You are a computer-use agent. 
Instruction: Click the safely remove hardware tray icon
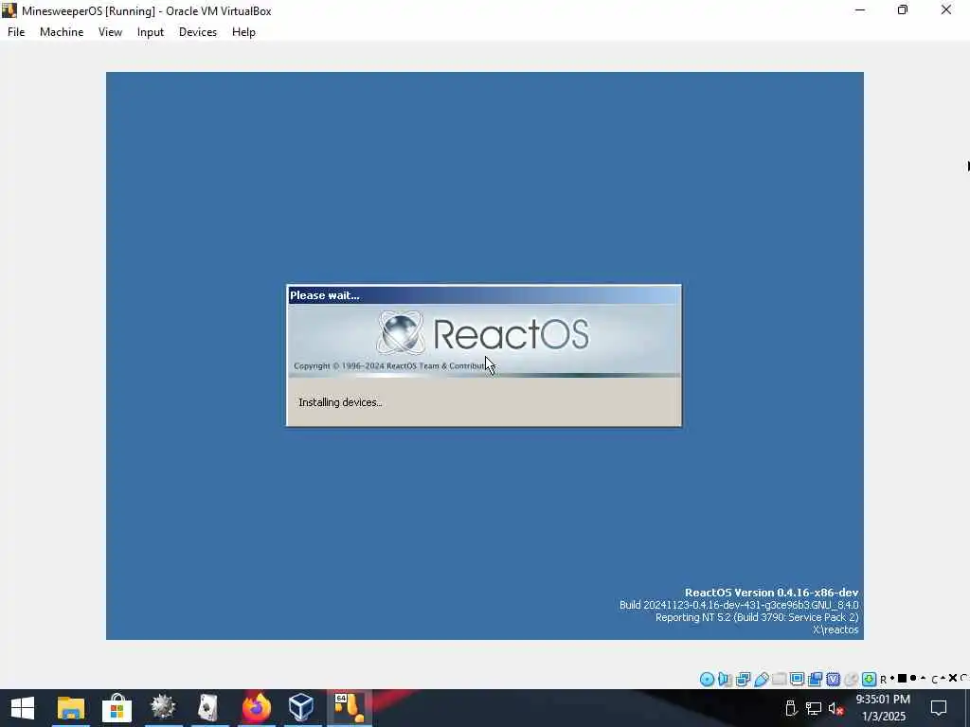coord(791,708)
